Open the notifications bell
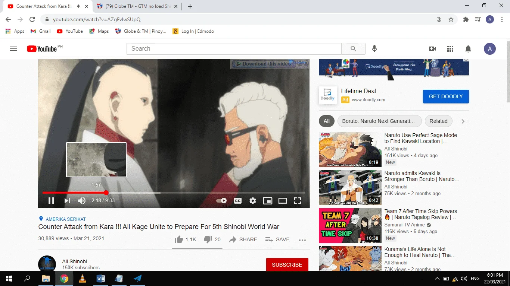Viewport: 510px width, 286px height. (x=468, y=49)
